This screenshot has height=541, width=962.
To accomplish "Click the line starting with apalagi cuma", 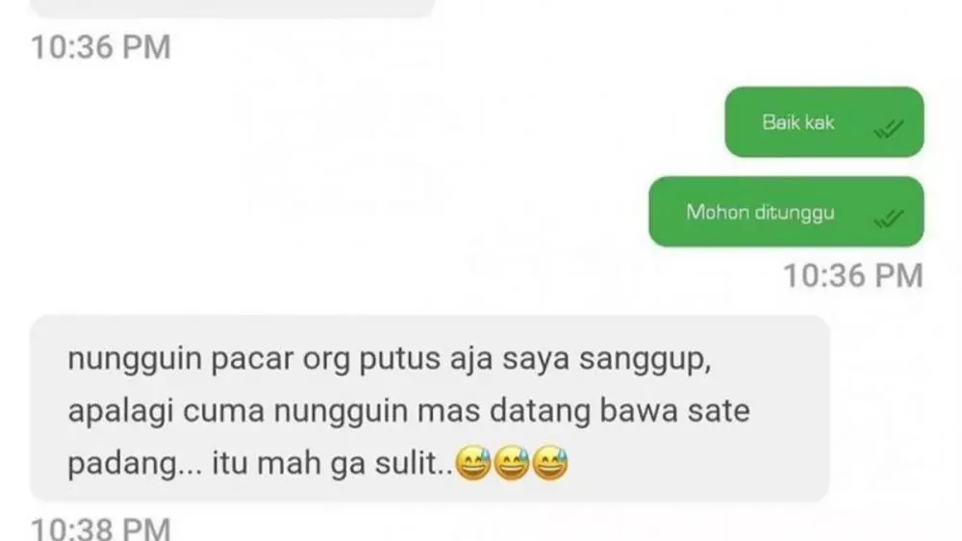I will click(x=409, y=411).
